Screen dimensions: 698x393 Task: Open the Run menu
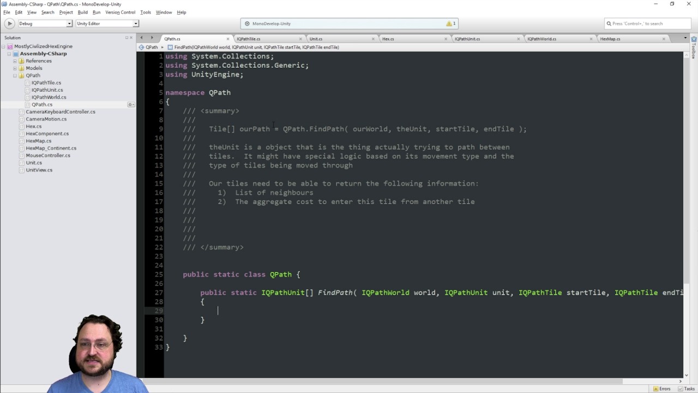[97, 12]
